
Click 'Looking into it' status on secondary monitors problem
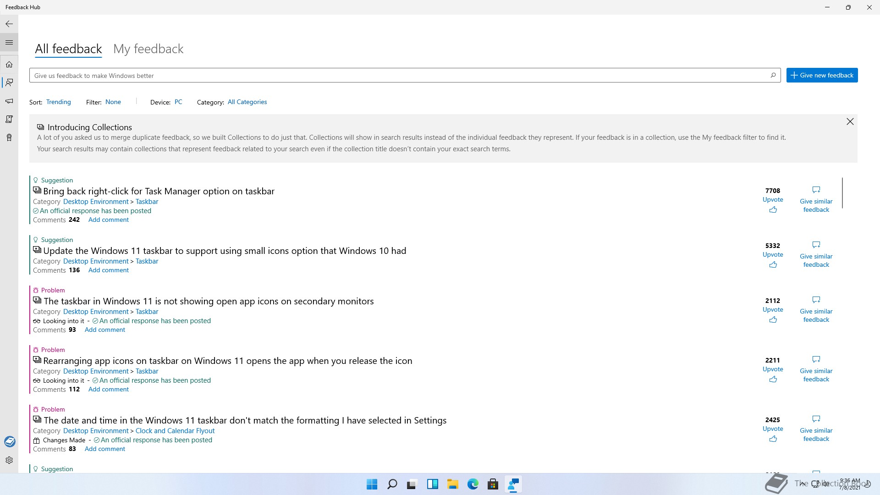point(63,321)
